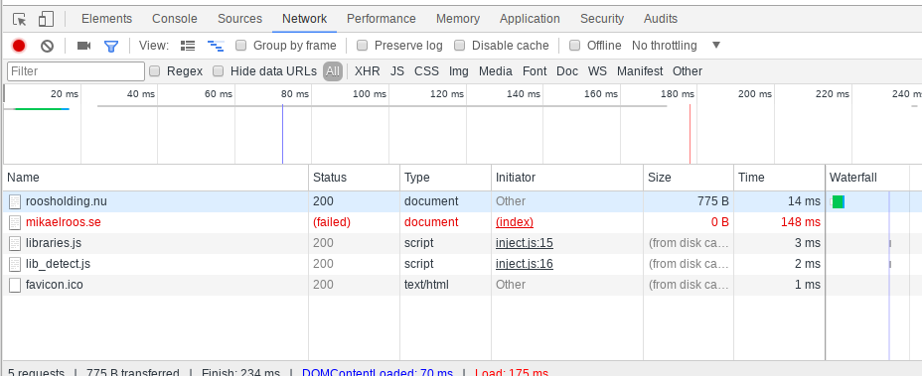Viewport: 922px width, 376px height.
Task: Open the Elements tab
Action: pyautogui.click(x=107, y=19)
